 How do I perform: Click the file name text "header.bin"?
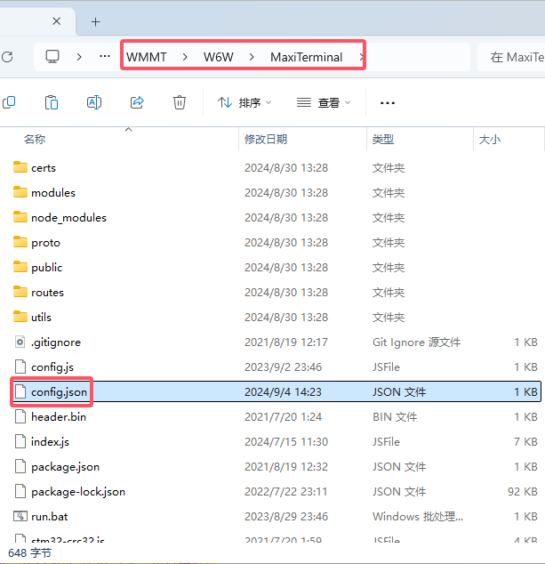coord(59,417)
